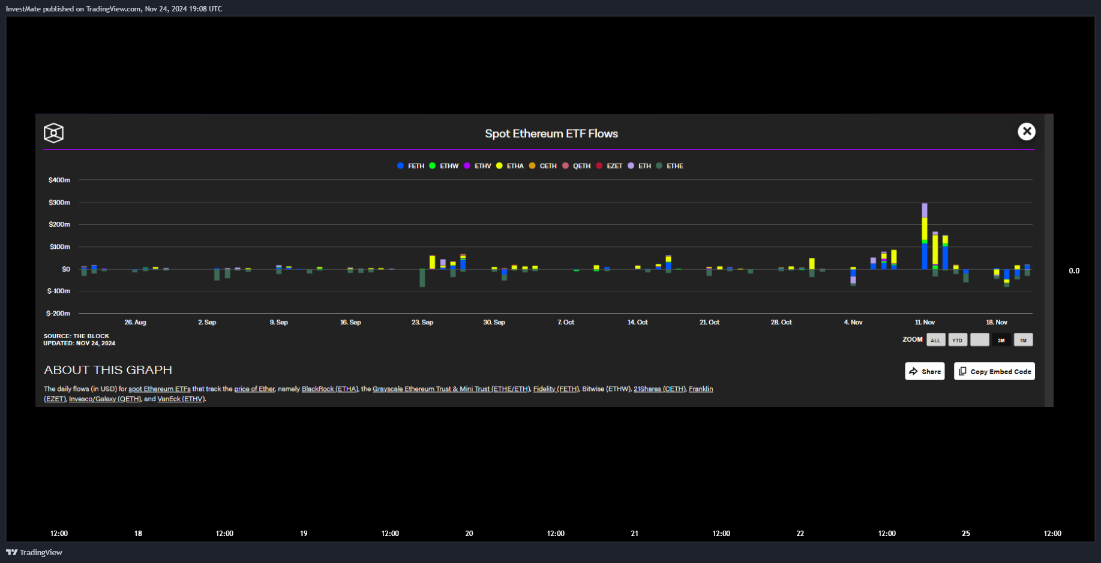This screenshot has width=1101, height=563.
Task: Set chart zoom to YTD
Action: (958, 340)
